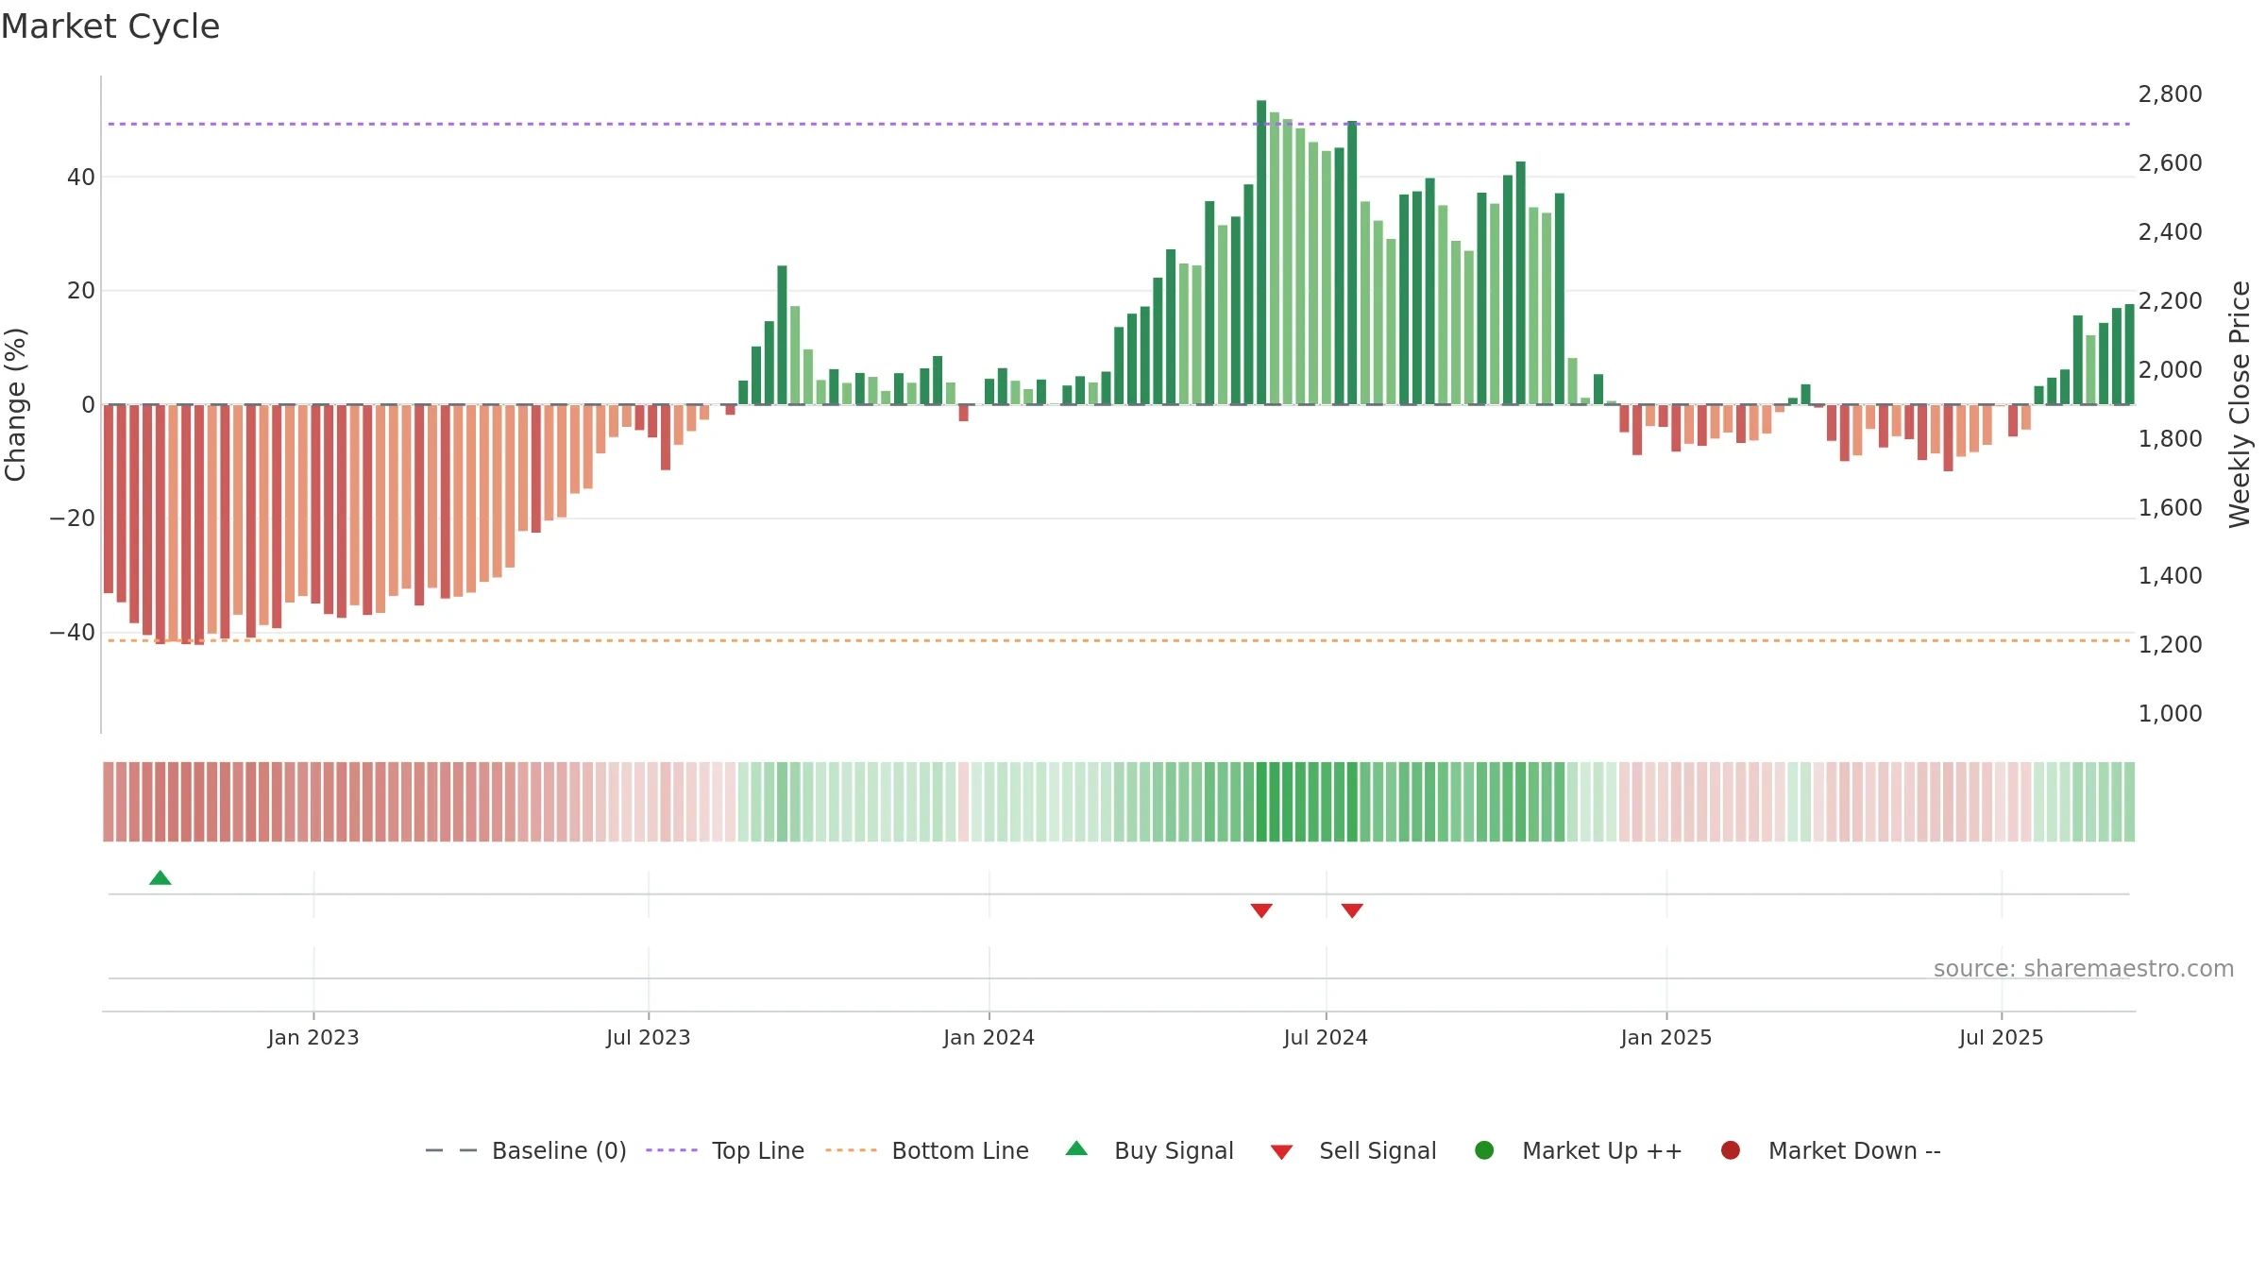Click the red Sell Signal triangle legend icon

1281,1152
